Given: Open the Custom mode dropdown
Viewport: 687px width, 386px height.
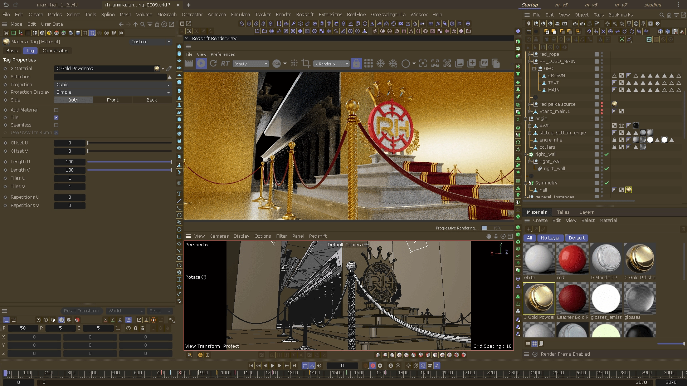Looking at the screenshot, I should pyautogui.click(x=151, y=42).
